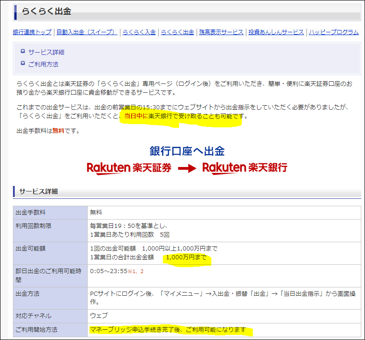The image size is (365, 340).
Task: Click the Rakuten 楽天銀行 logo
Action: (x=245, y=167)
